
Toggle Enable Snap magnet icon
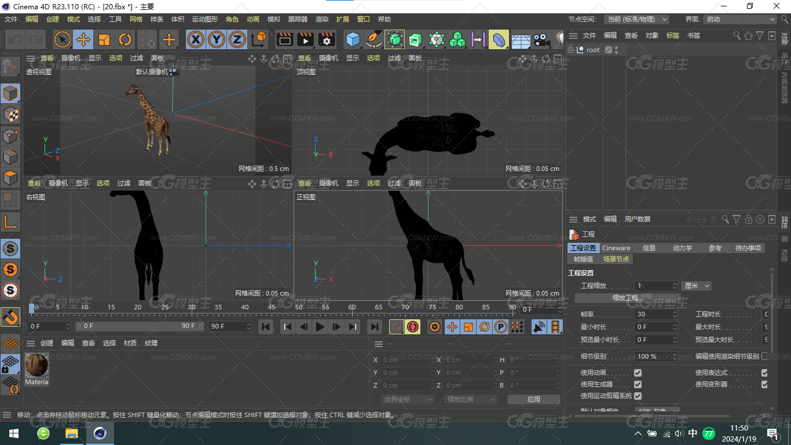point(10,317)
